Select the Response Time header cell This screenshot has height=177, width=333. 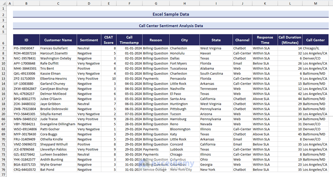click(265, 40)
